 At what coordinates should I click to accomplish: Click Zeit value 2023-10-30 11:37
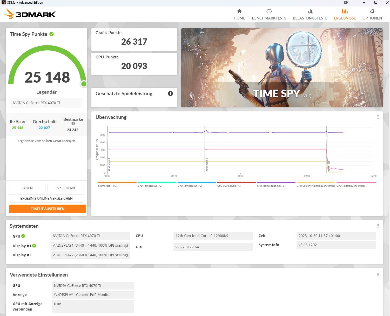(336, 236)
